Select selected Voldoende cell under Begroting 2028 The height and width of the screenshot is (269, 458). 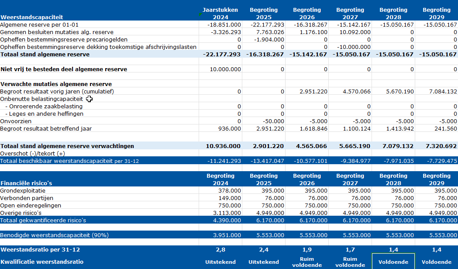click(393, 262)
